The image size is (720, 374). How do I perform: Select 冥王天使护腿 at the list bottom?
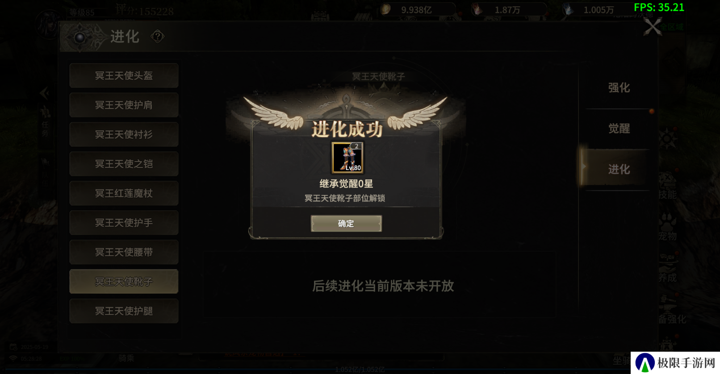[124, 311]
